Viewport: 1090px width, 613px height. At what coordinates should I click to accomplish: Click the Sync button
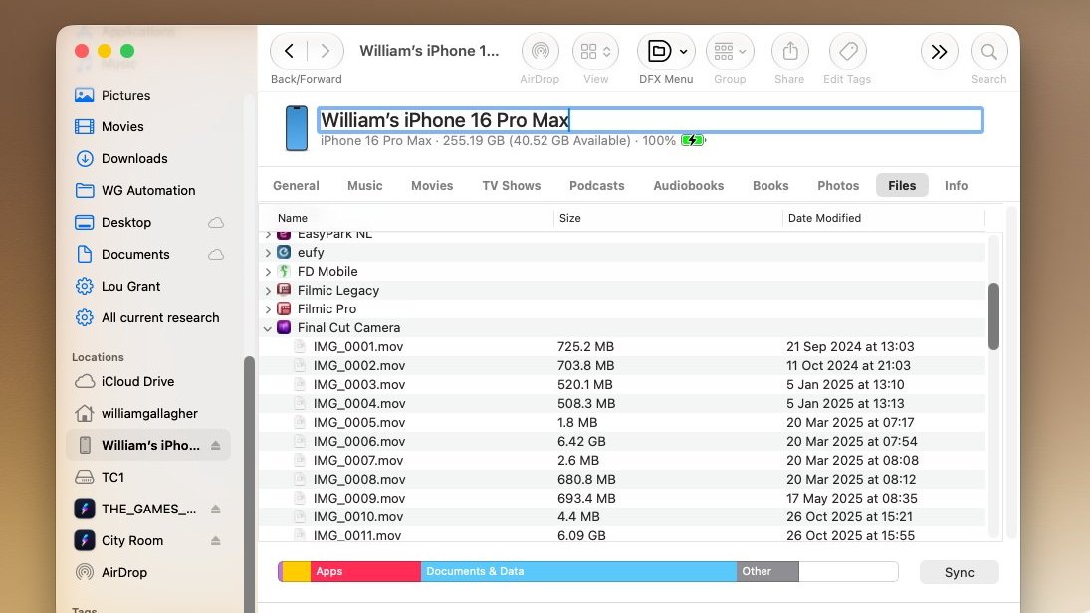pos(960,572)
